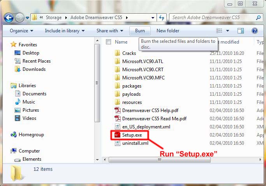Open the Pictures library
The image size is (266, 186).
coord(31,110)
